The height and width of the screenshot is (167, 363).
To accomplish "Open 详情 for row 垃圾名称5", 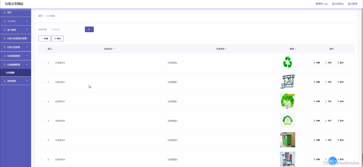I will tap(316, 140).
